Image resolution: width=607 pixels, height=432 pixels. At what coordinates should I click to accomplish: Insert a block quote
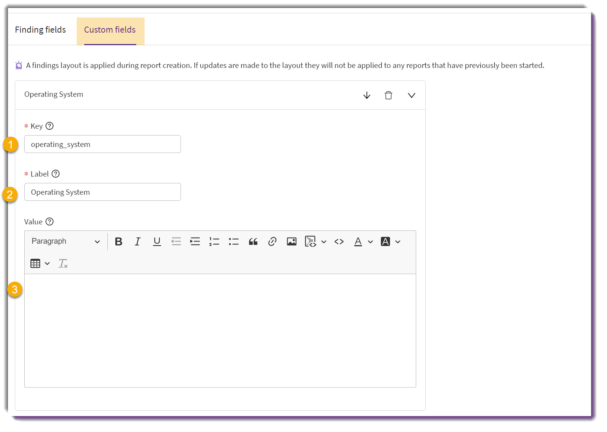click(253, 241)
